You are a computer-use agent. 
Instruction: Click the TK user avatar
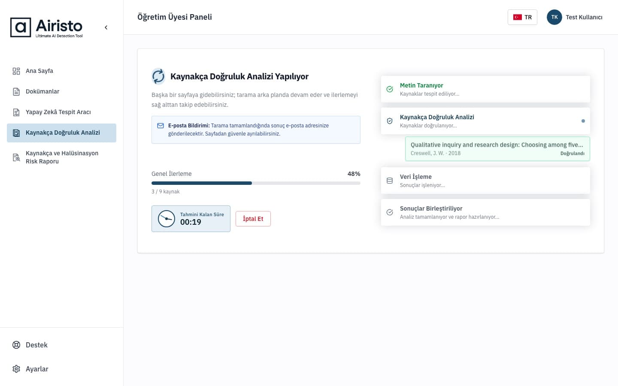coord(554,17)
